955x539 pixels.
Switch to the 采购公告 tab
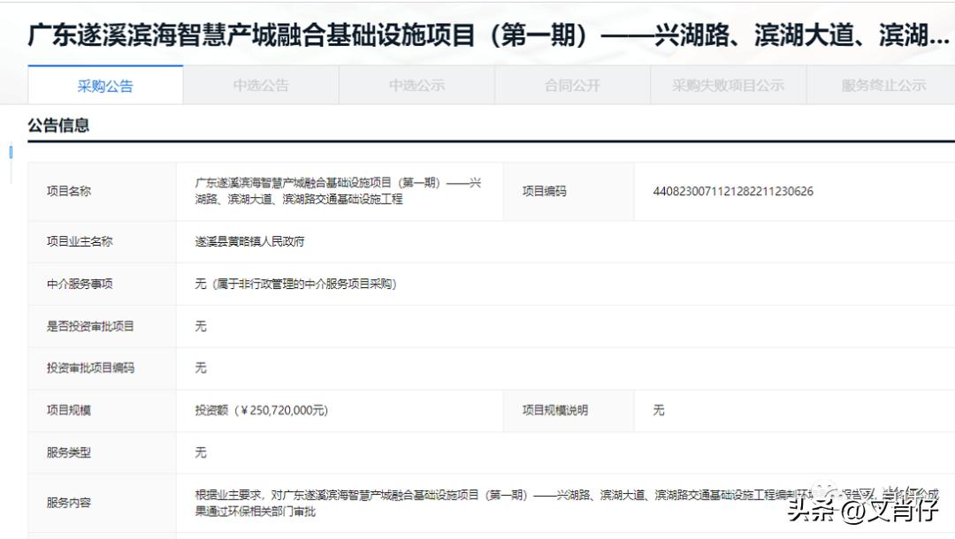104,85
